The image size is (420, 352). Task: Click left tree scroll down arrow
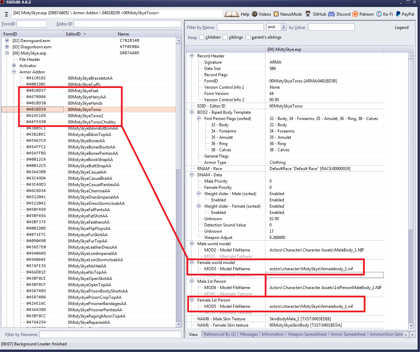tap(179, 324)
